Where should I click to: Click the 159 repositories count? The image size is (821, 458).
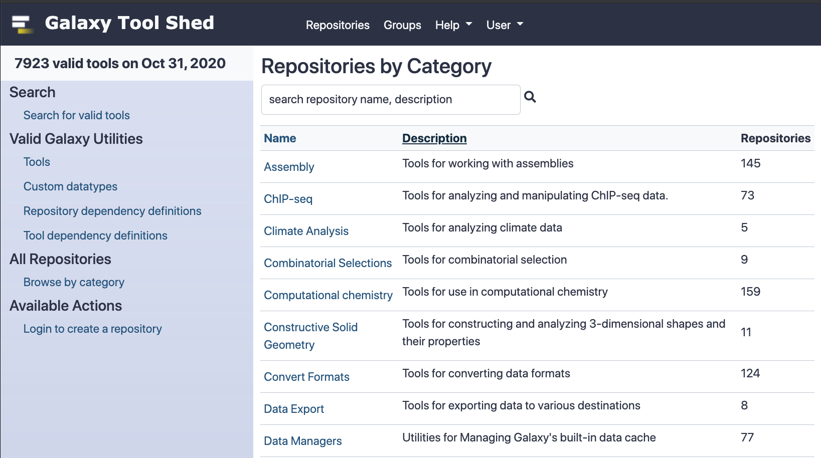(x=750, y=292)
